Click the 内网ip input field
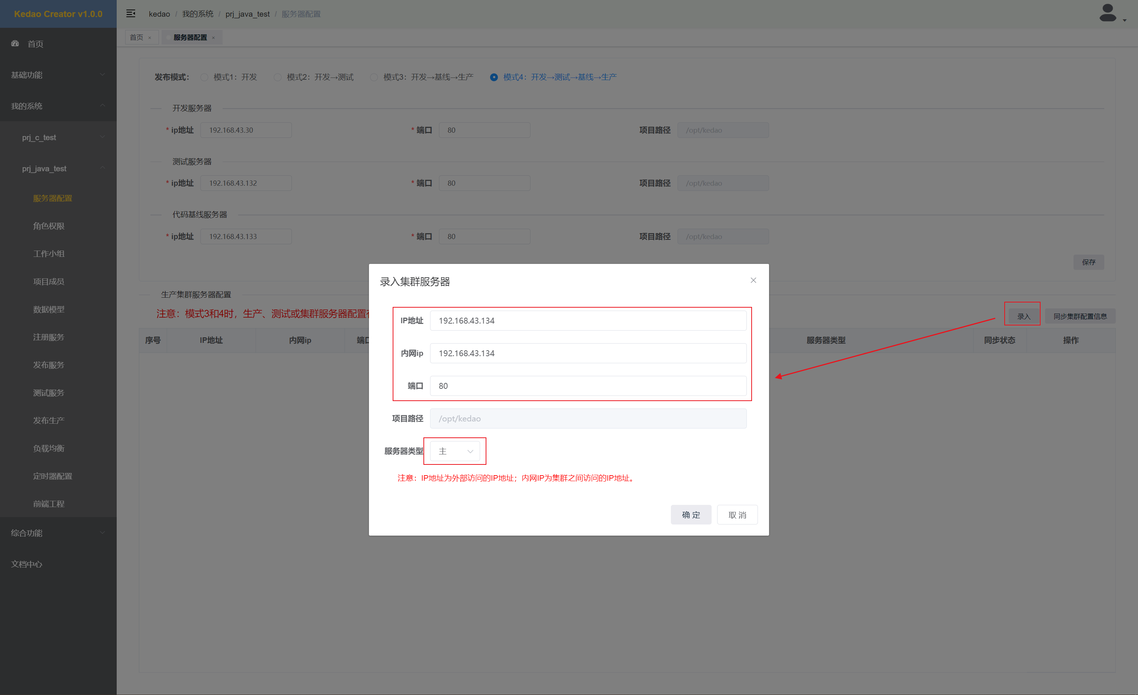 pos(588,353)
